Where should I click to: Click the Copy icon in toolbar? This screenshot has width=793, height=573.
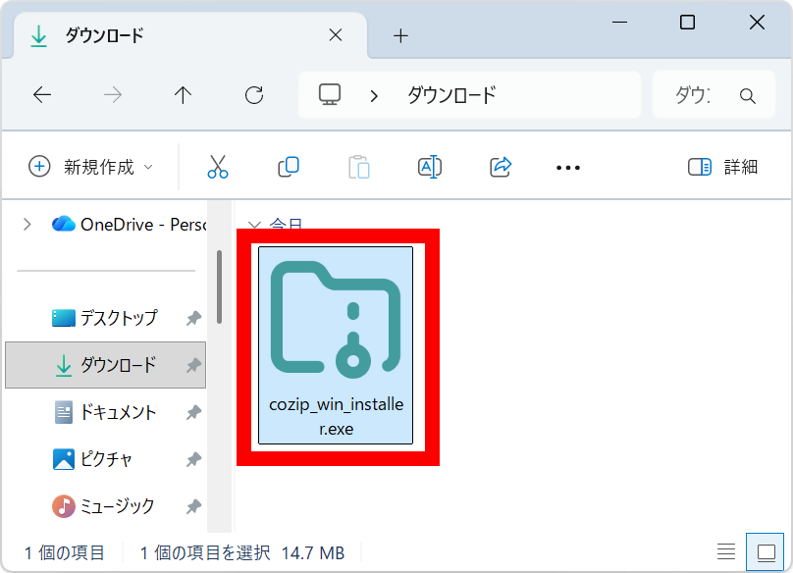(289, 167)
